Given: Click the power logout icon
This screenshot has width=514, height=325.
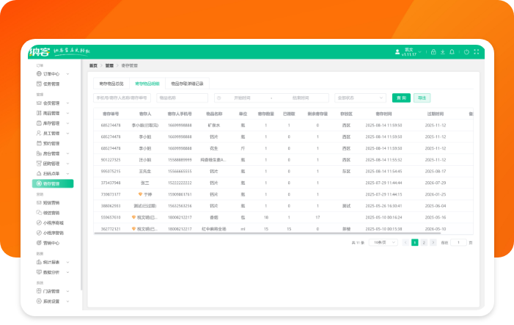Looking at the screenshot, I should (x=466, y=52).
